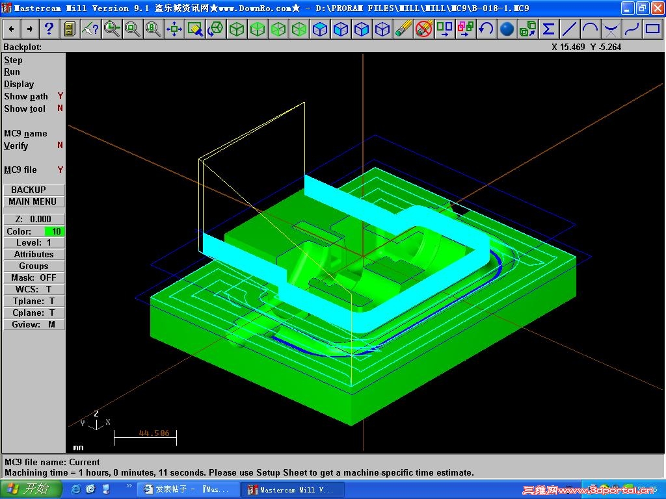Click the Repaint screen brush icon
This screenshot has width=666, height=499.
coord(194,29)
